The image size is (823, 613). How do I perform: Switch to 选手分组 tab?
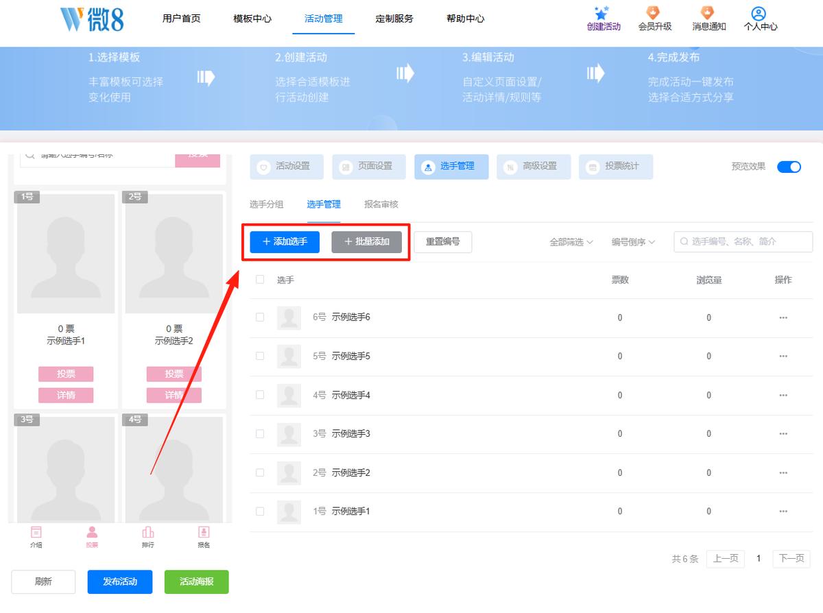coord(267,204)
